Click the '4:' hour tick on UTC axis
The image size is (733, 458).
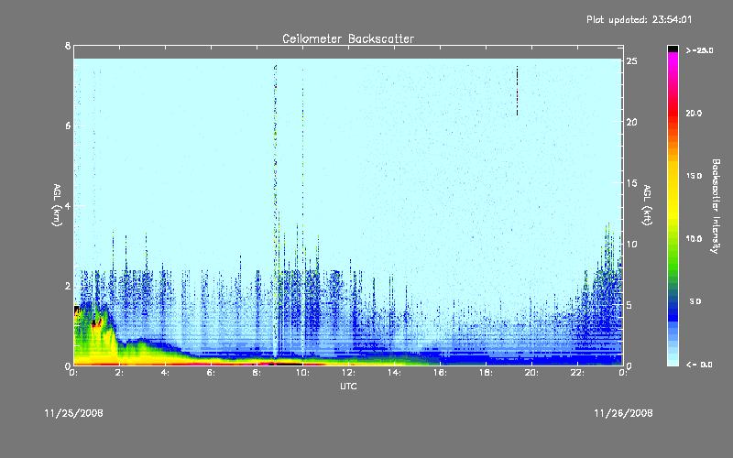[x=166, y=373]
